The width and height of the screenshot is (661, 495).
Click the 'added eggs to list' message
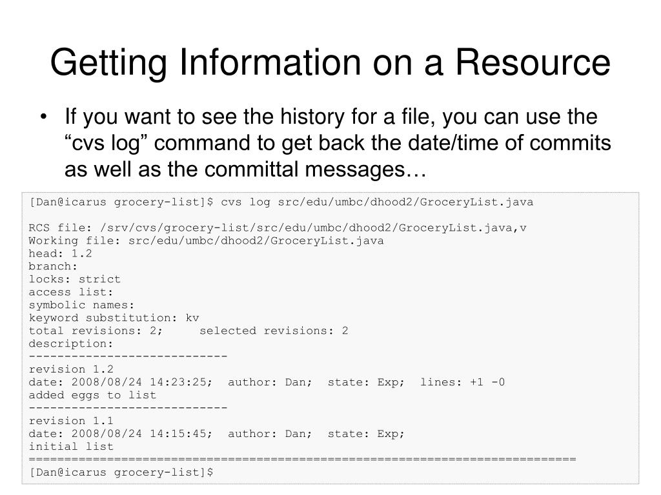92,396
